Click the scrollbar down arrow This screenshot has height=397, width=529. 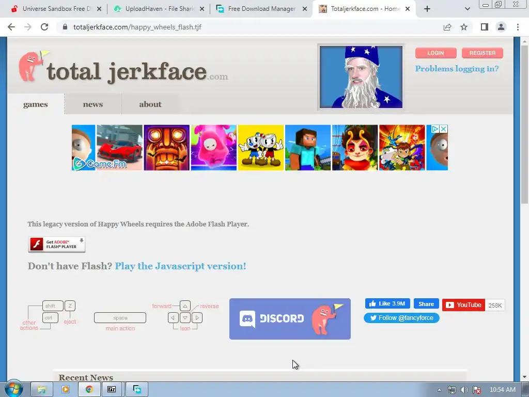pyautogui.click(x=524, y=377)
